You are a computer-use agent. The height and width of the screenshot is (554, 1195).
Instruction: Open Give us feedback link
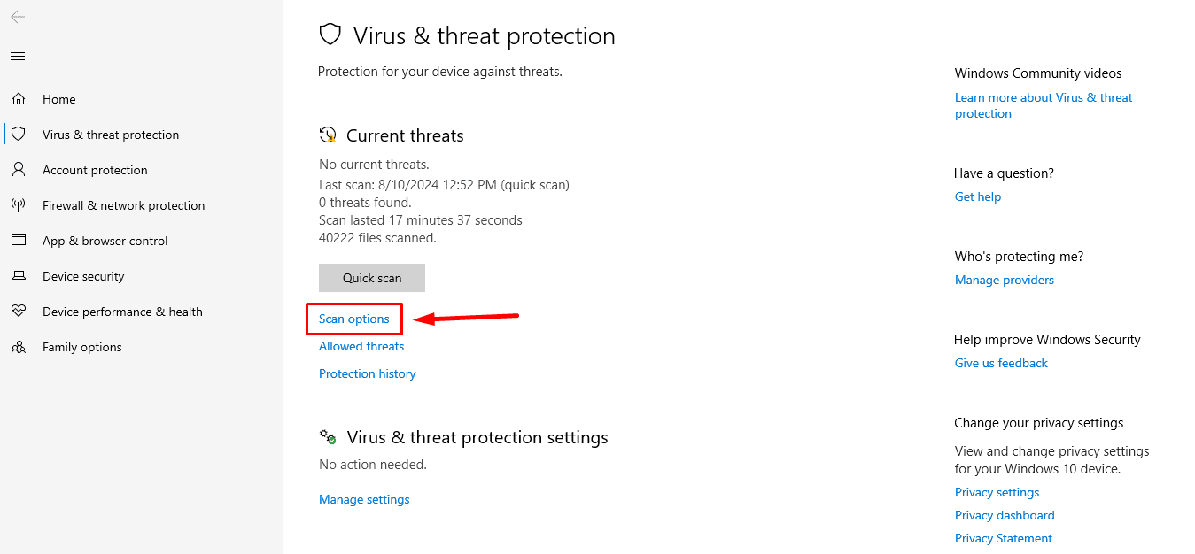point(1001,363)
